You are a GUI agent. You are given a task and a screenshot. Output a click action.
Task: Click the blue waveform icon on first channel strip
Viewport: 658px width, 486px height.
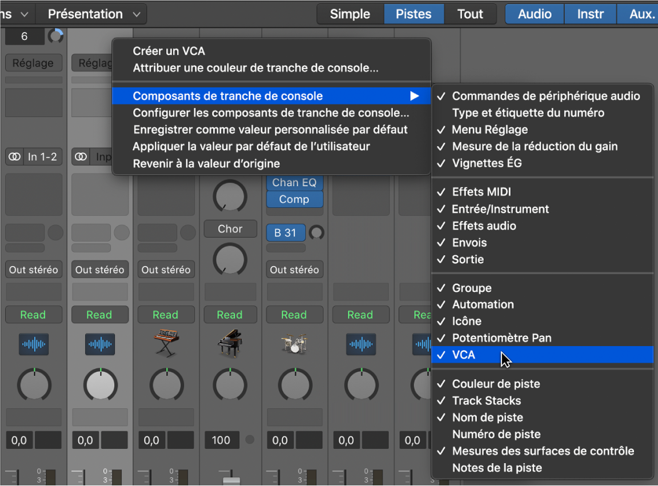(x=33, y=344)
